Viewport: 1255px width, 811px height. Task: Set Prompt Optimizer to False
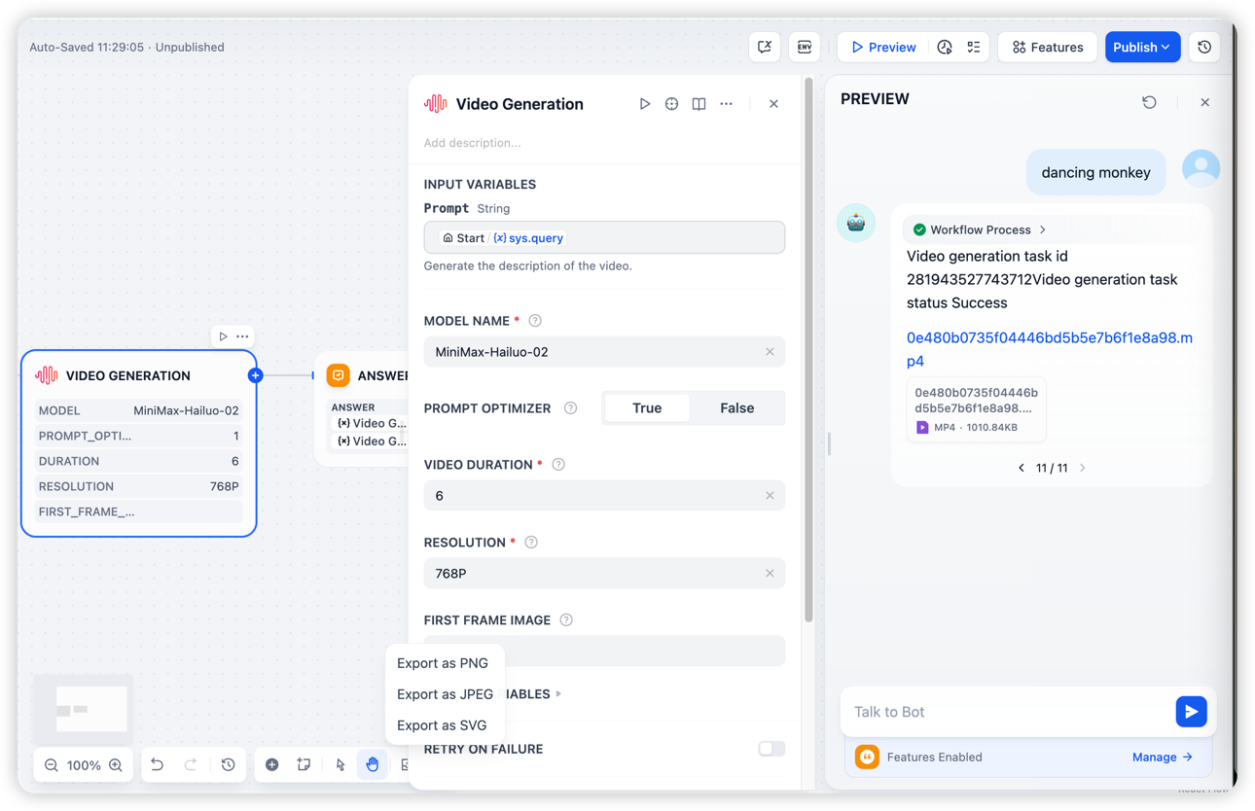point(736,408)
